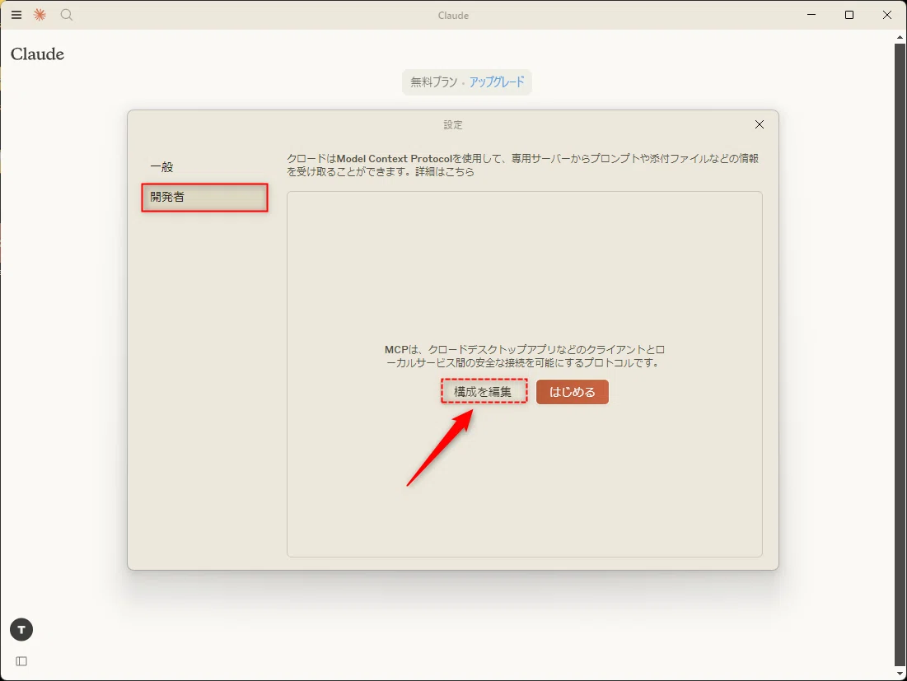Viewport: 907px width, 681px height.
Task: Click the Claude starburst logo icon
Action: pyautogui.click(x=40, y=15)
